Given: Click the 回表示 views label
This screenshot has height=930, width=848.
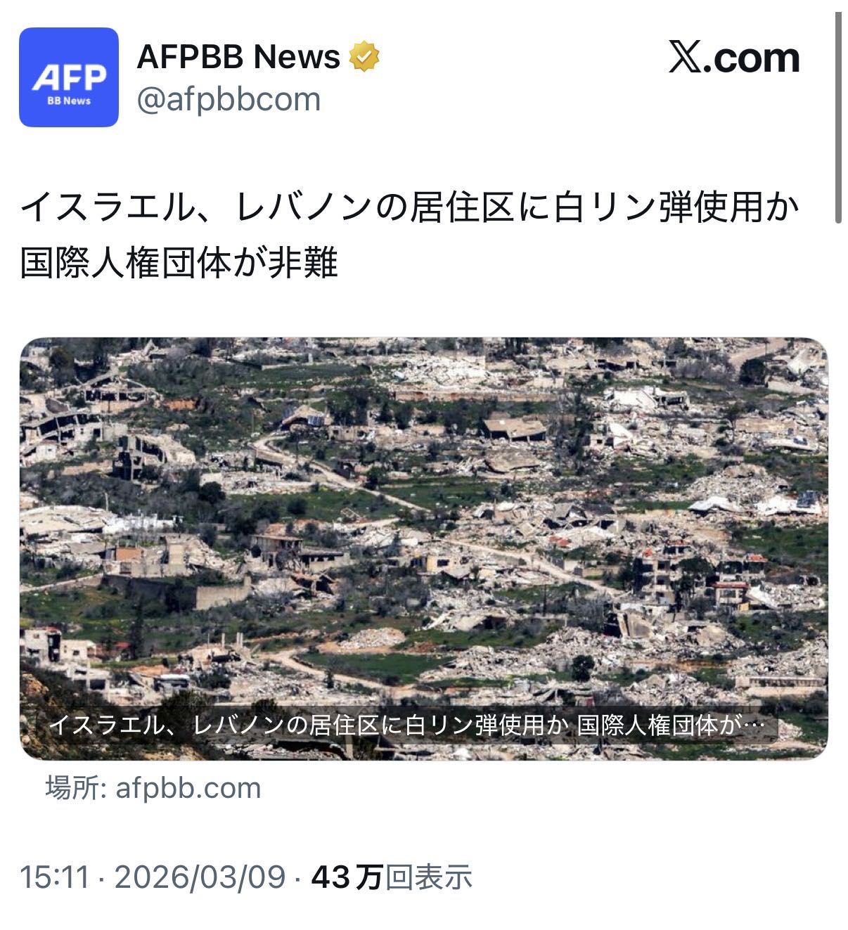Looking at the screenshot, I should 428,877.
